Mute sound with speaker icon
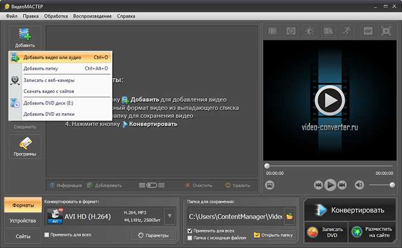Screen dimensions: 402x248 (359, 185)
